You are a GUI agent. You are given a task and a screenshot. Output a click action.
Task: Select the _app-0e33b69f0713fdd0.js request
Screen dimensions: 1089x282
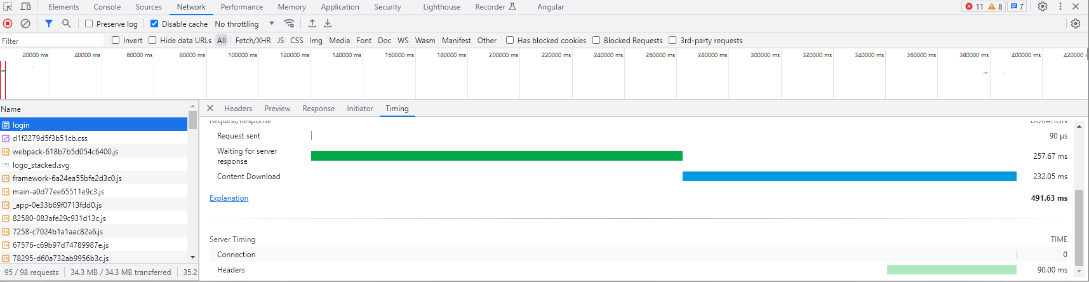(94, 205)
